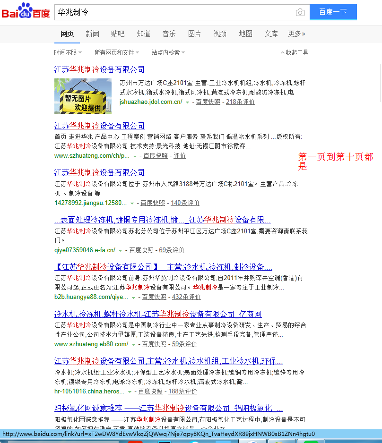Open the result titled 江苏华兆制冷设备有限公司 for www.szhuateng.com/ch/p...

100,126
